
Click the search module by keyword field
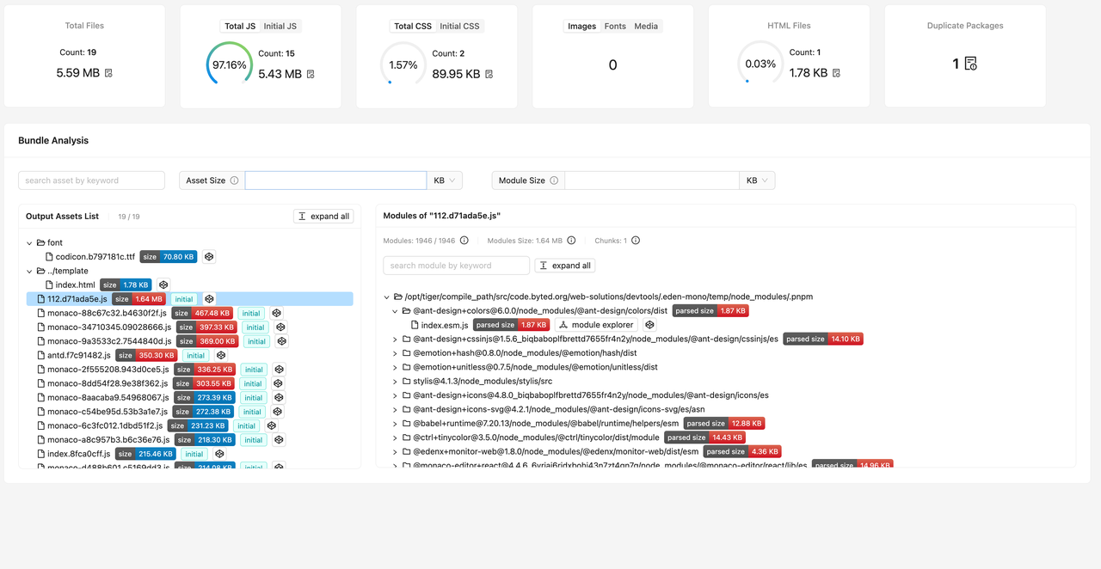pos(456,265)
